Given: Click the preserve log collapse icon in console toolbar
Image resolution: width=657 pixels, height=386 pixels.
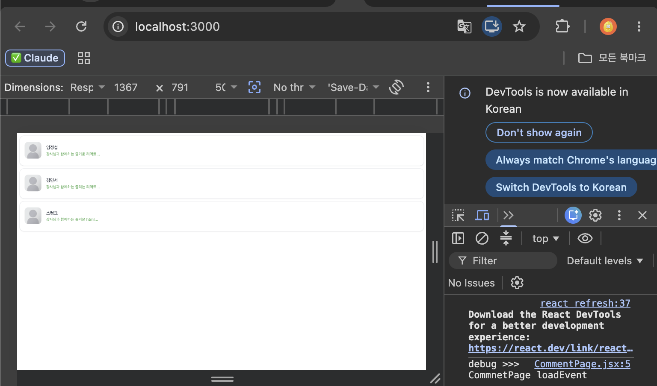Looking at the screenshot, I should click(x=506, y=238).
